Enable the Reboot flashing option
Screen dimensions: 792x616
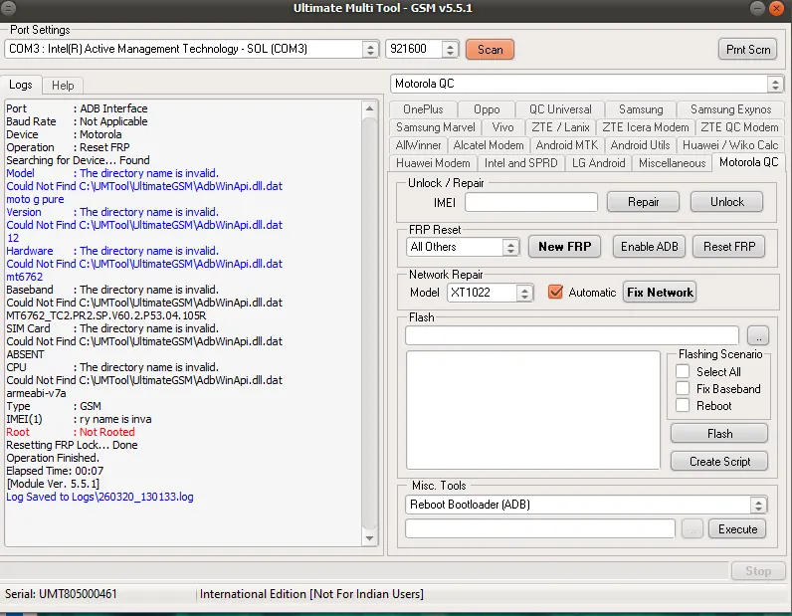pyautogui.click(x=683, y=405)
